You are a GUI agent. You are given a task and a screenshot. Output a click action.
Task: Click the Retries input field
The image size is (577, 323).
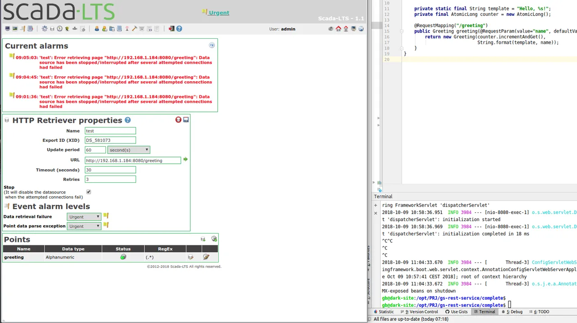pyautogui.click(x=110, y=179)
